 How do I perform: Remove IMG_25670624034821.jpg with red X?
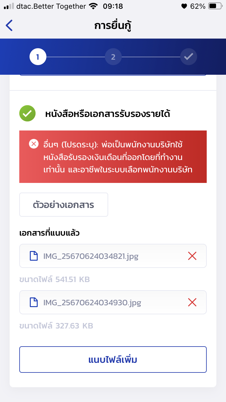pyautogui.click(x=192, y=256)
